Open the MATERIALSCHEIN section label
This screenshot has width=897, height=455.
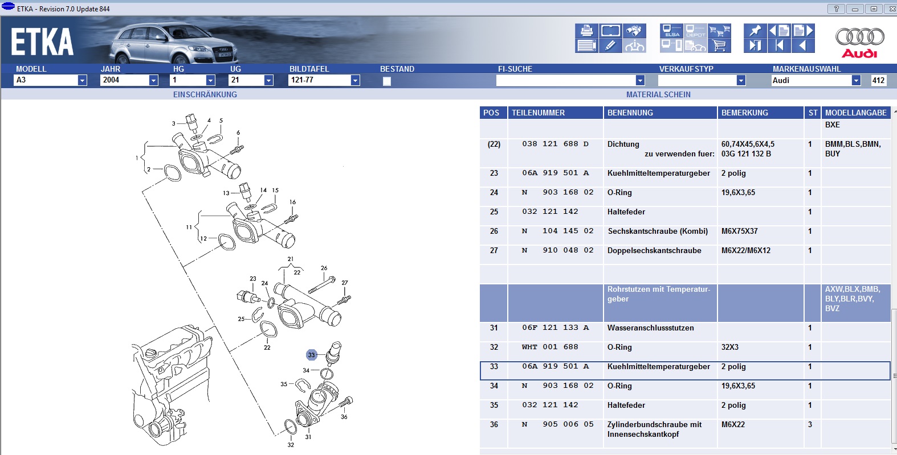coord(658,95)
